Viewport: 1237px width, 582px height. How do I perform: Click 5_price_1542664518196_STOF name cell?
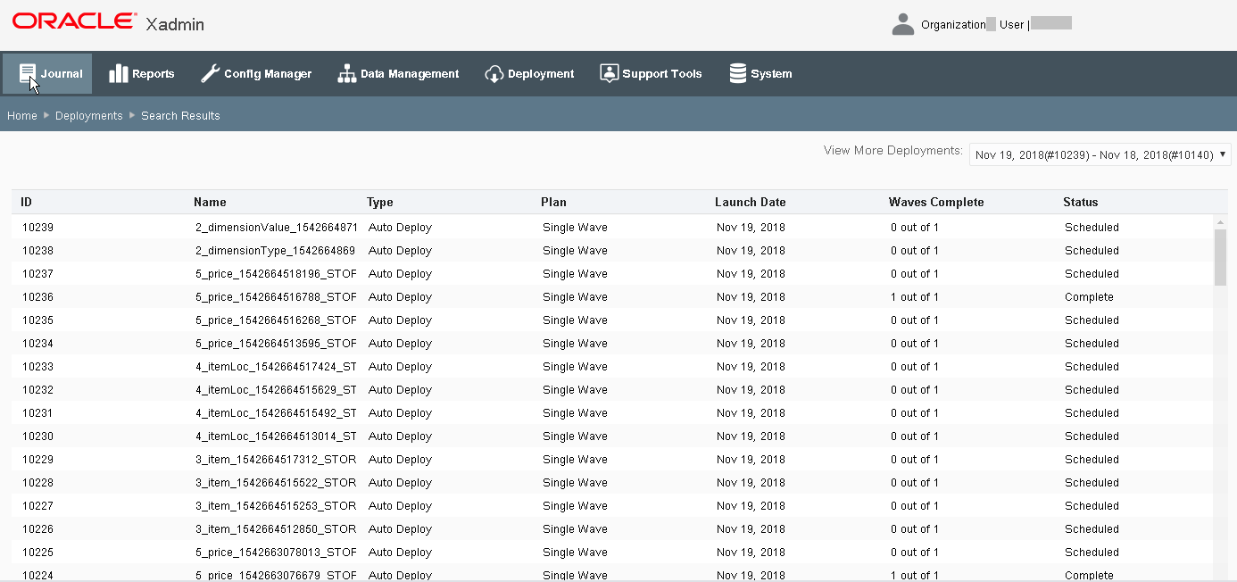[x=276, y=274]
